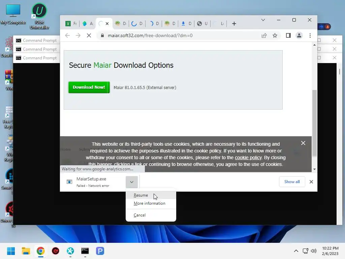The height and width of the screenshot is (259, 345).
Task: Open network status tray icon
Action: tap(305, 251)
